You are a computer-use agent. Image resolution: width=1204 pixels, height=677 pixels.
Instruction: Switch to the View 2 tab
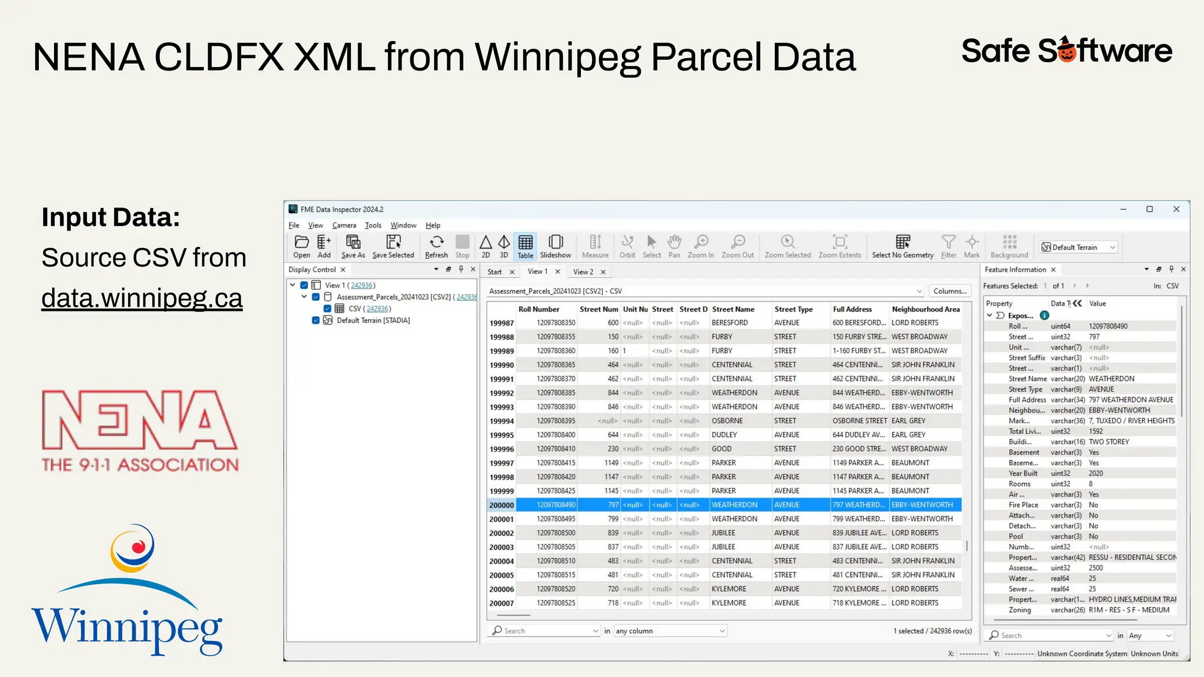pos(583,272)
